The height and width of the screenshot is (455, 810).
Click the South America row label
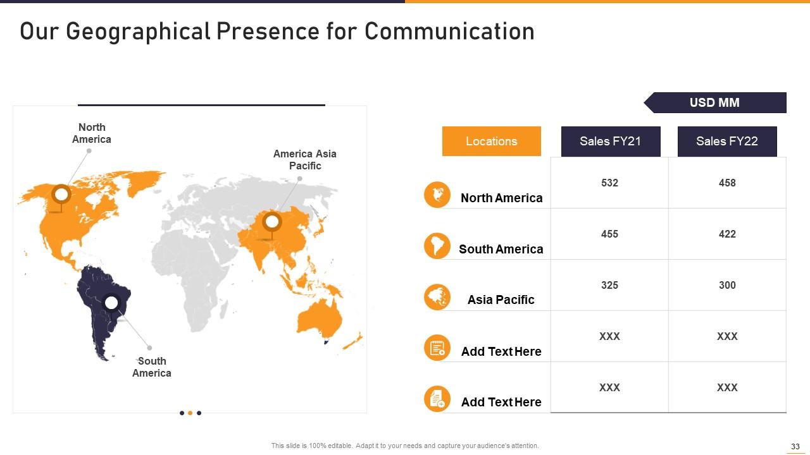point(501,249)
